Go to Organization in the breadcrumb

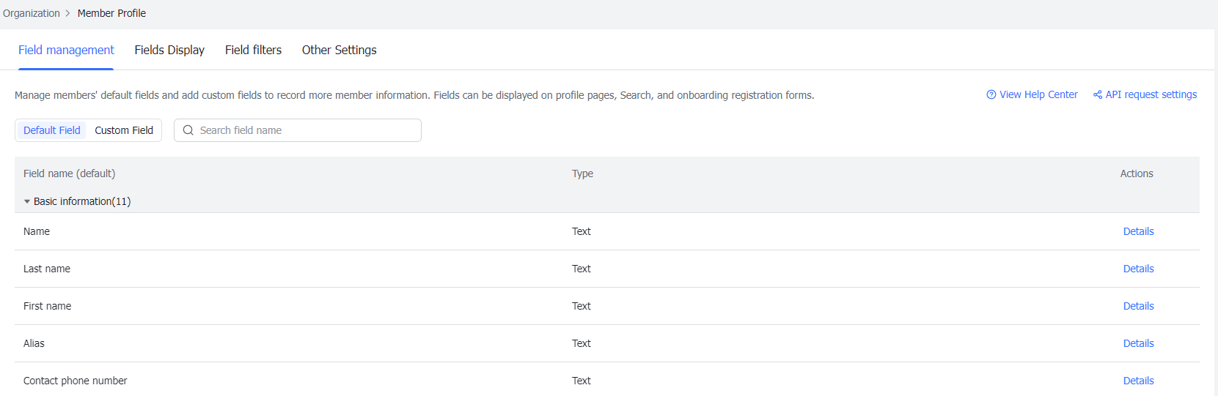pos(32,13)
